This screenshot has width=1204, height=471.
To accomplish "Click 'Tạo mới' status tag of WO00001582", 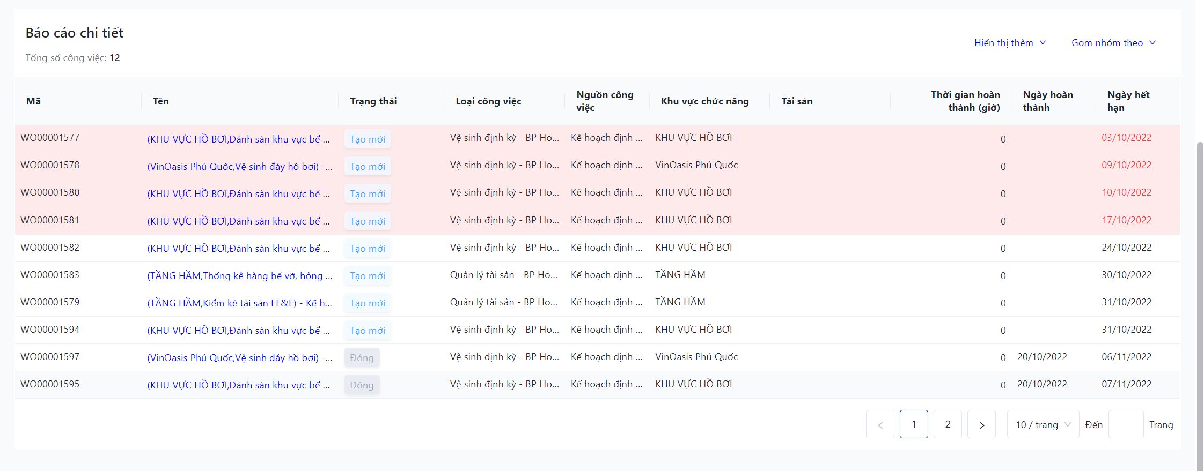I will tap(368, 249).
